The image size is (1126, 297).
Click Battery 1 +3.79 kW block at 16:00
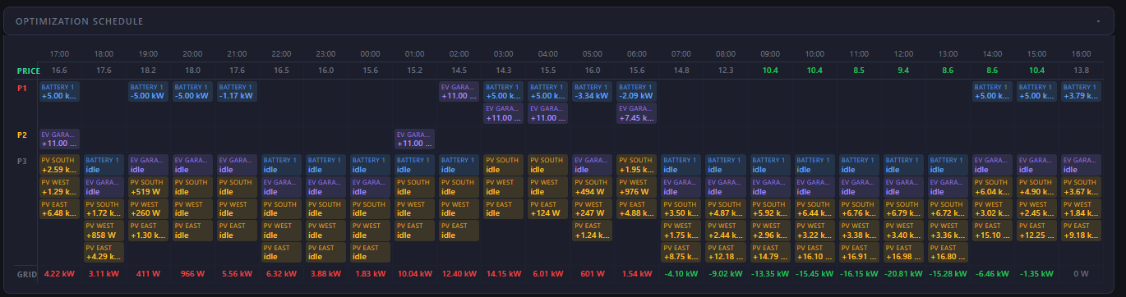pos(1081,91)
